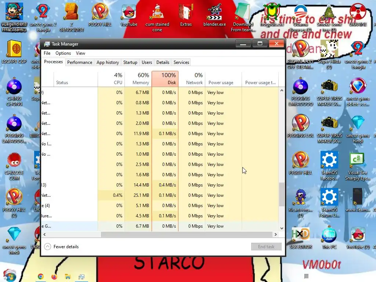Screen dimensions: 376x282
Task: Open the Ricartoons... (2) desktop icon
Action: pos(300,203)
